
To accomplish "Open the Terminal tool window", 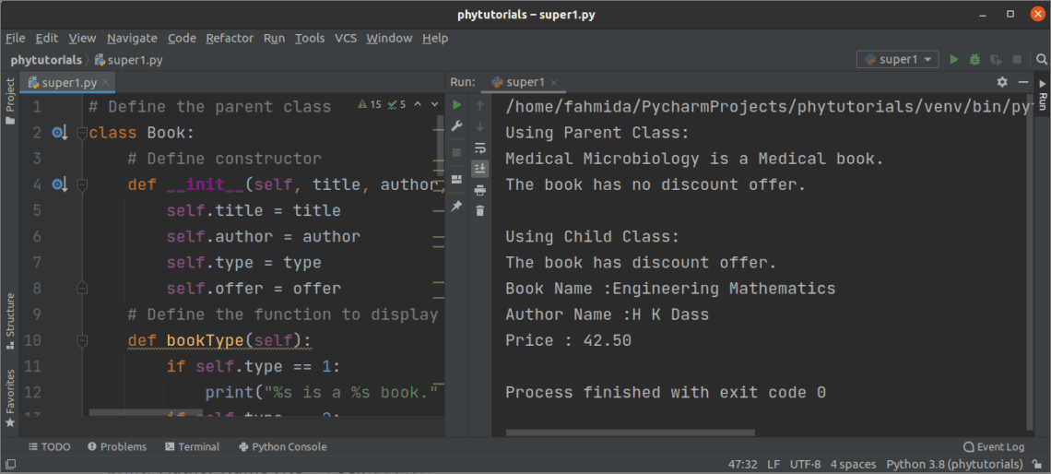I will click(x=192, y=446).
